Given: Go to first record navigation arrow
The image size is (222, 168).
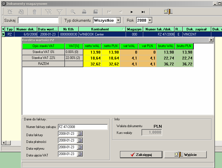Looking at the screenshot, I should point(109,12).
